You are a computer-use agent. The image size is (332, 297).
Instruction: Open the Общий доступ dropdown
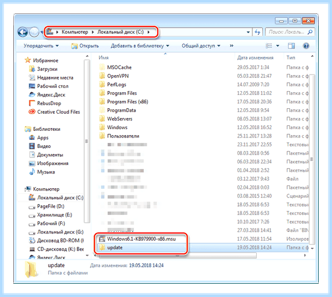(x=201, y=46)
